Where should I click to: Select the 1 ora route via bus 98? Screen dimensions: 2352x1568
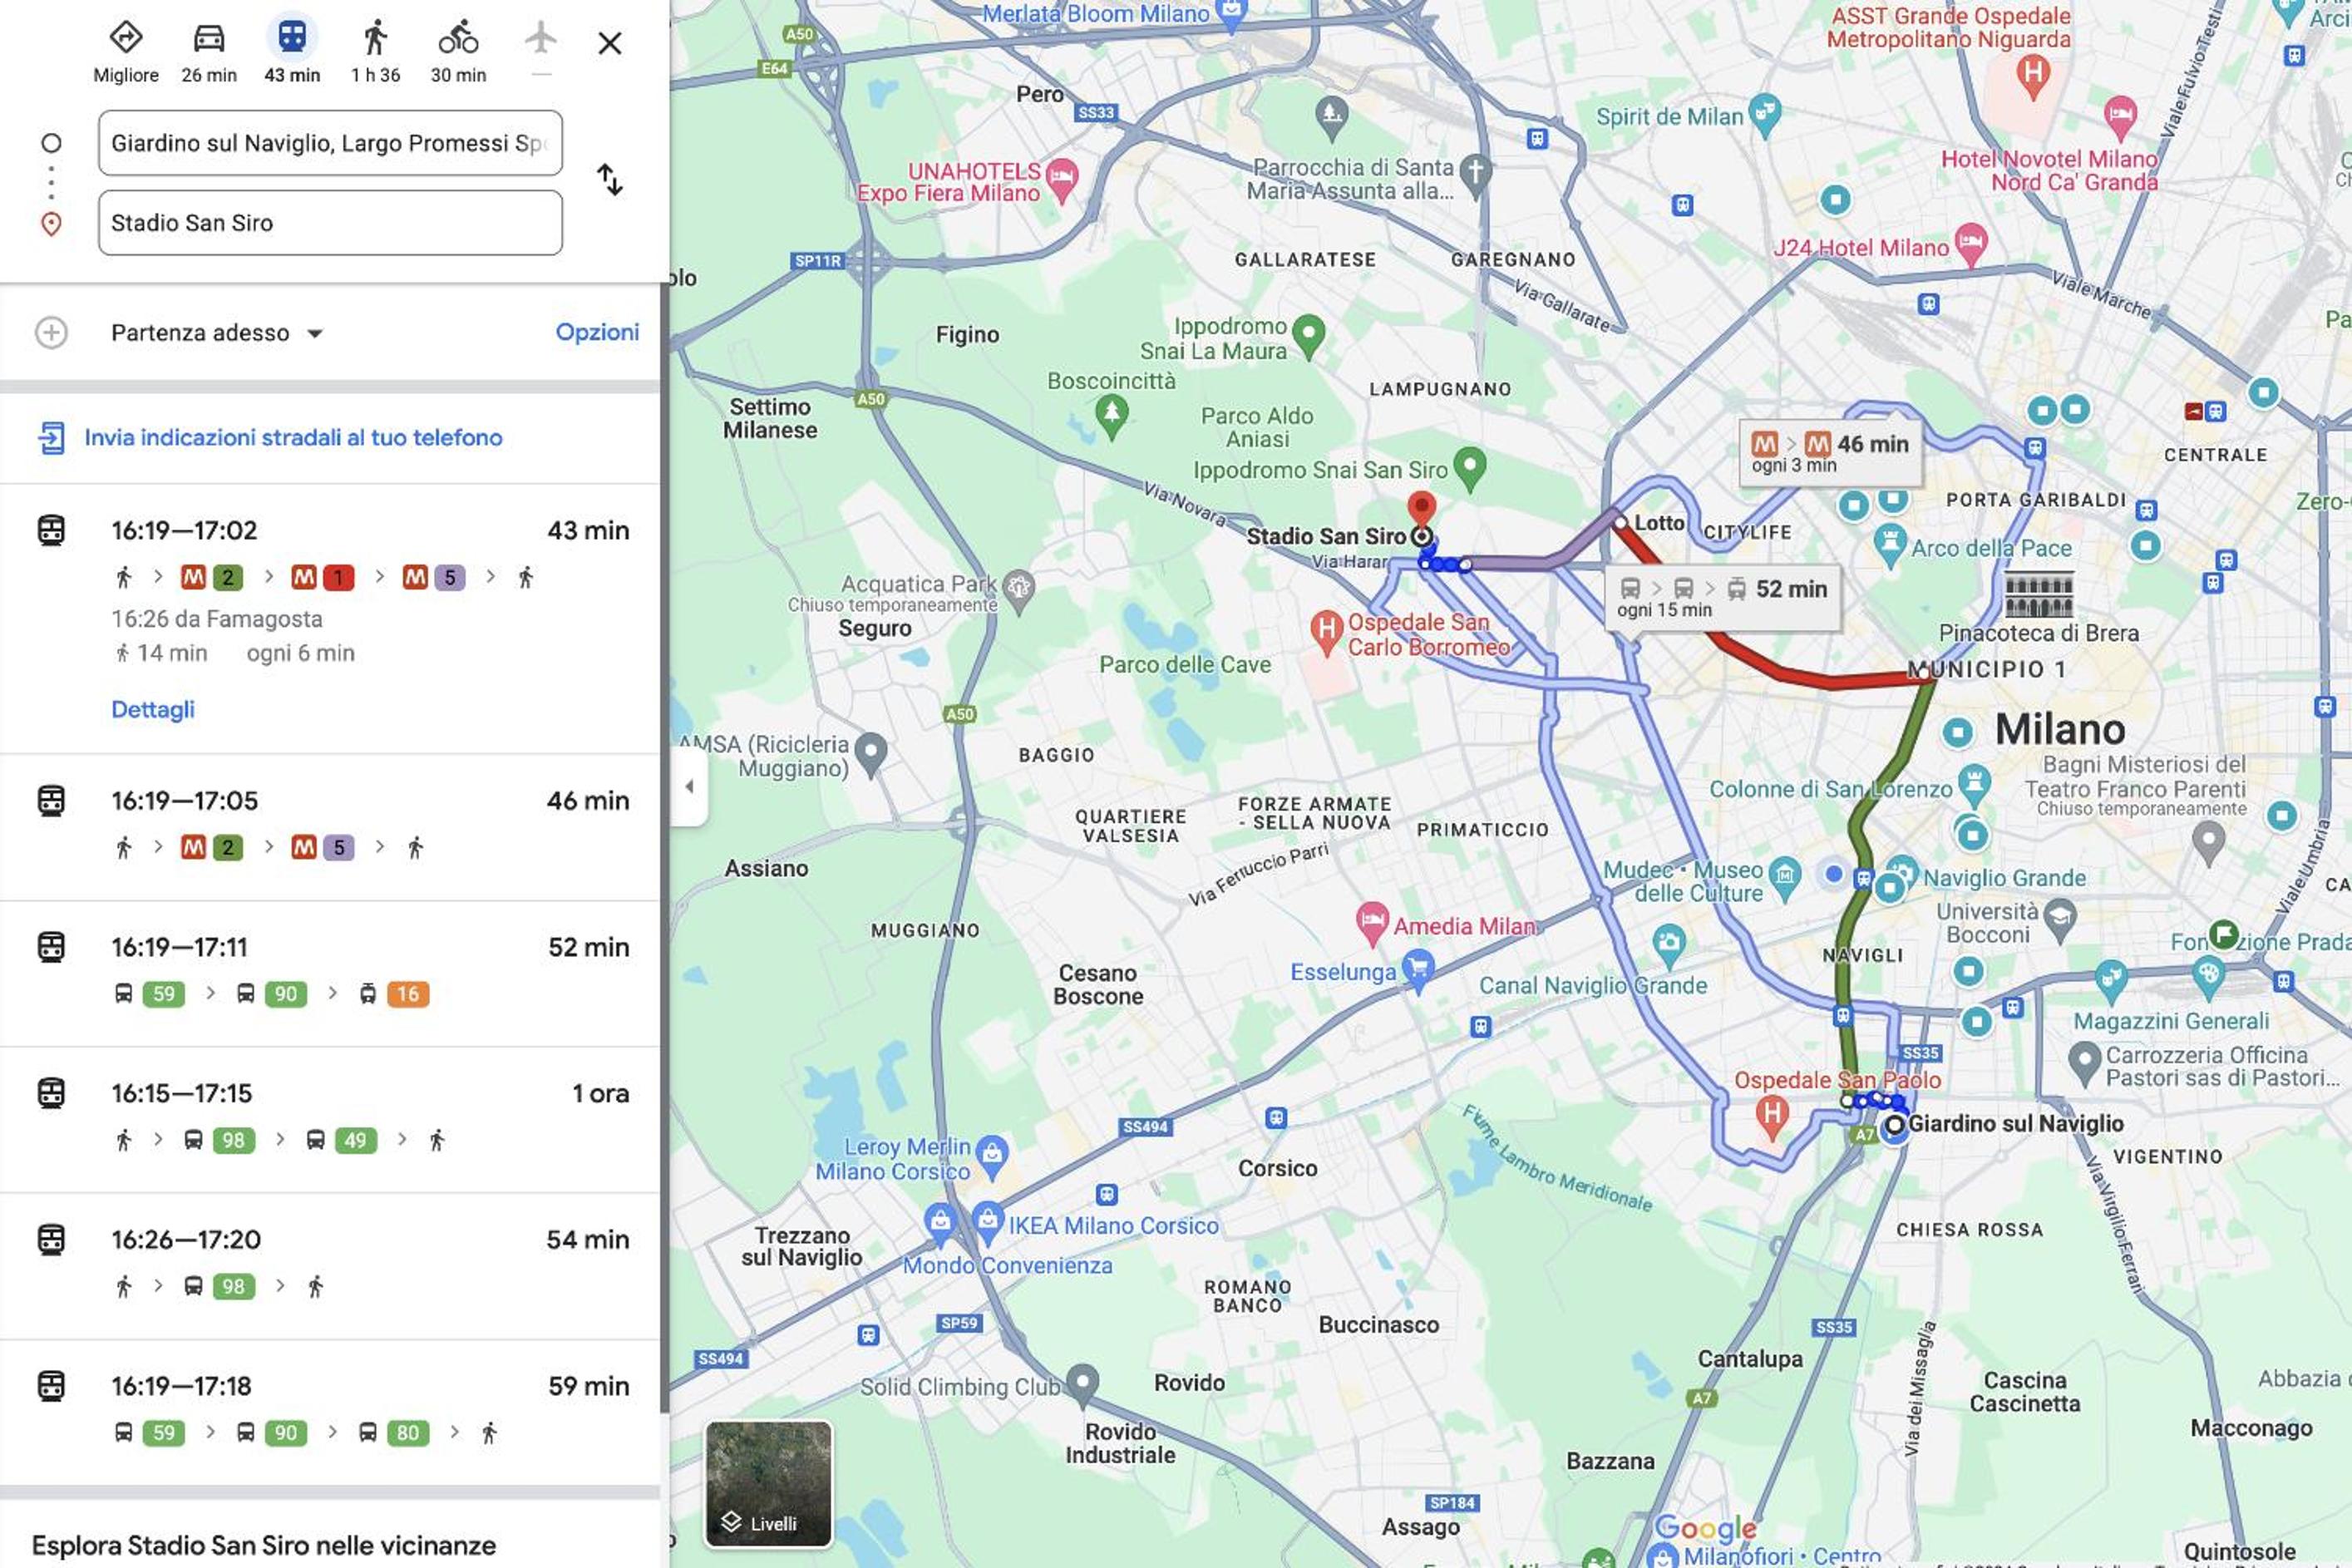[x=330, y=1119]
